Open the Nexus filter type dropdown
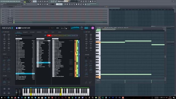The height and width of the screenshot is (99, 176). [7, 79]
